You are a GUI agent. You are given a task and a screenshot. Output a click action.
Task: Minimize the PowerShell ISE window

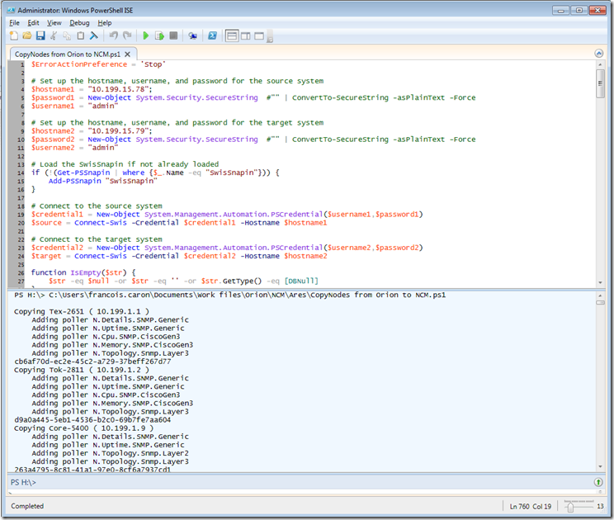[560, 11]
